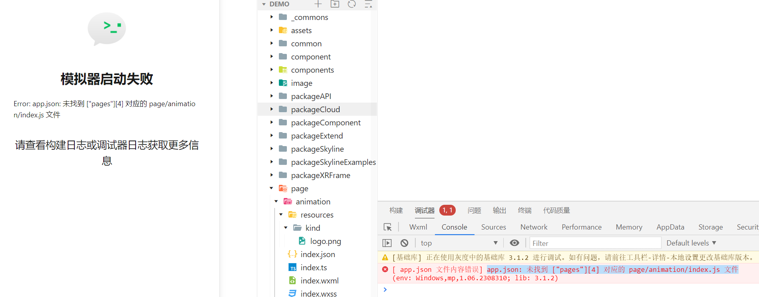Switch to the Wxml panel
Viewport: 759px width, 297px height.
[x=418, y=227]
